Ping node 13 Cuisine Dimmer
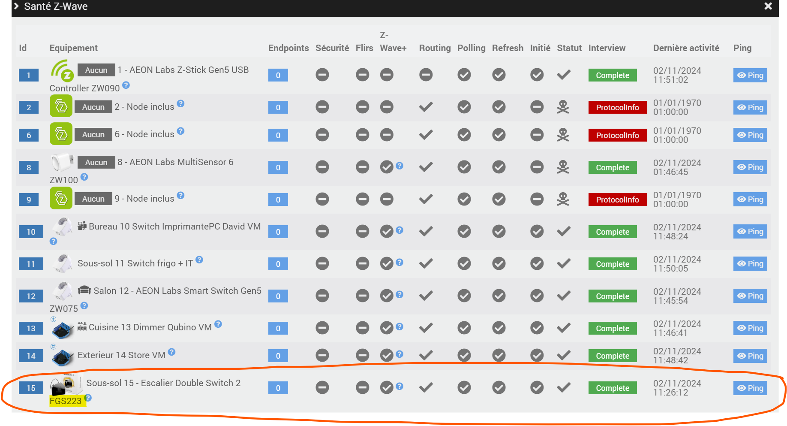 (x=750, y=328)
